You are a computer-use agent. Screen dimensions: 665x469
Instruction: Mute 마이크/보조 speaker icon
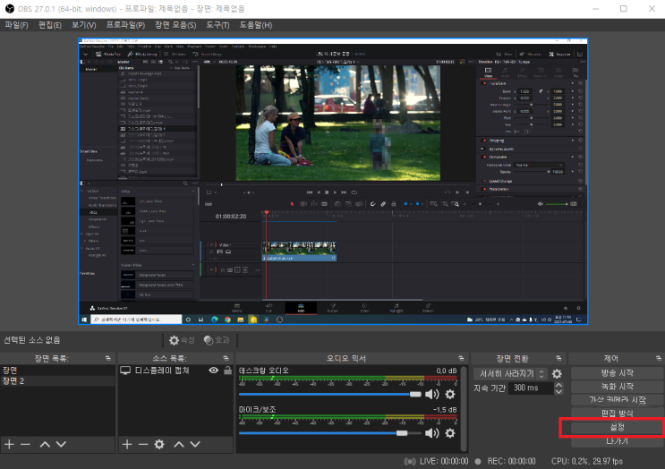431,433
